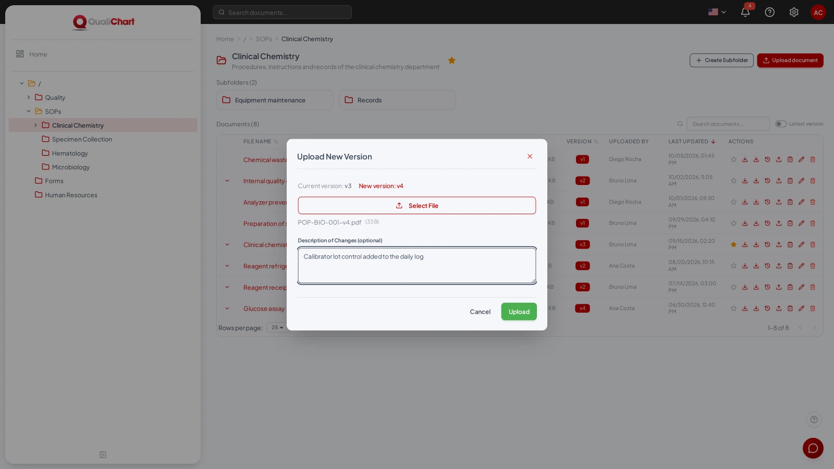Unfavorite the starred Clinical chemistry document row
The height and width of the screenshot is (469, 834).
[733, 244]
